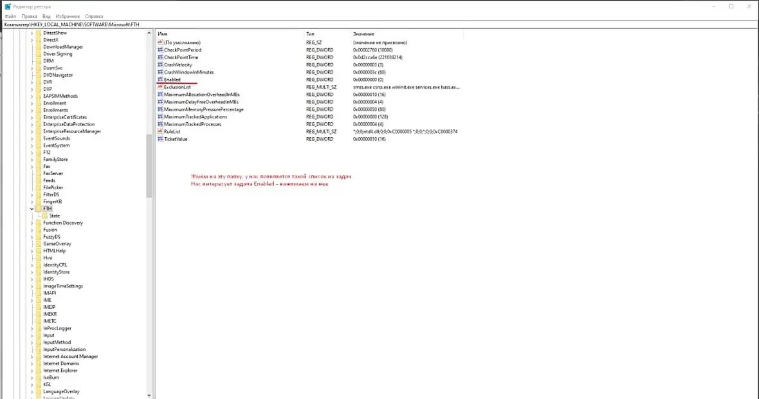Select the MaximumTrackedApplications value icon
This screenshot has width=759, height=399.
click(160, 116)
